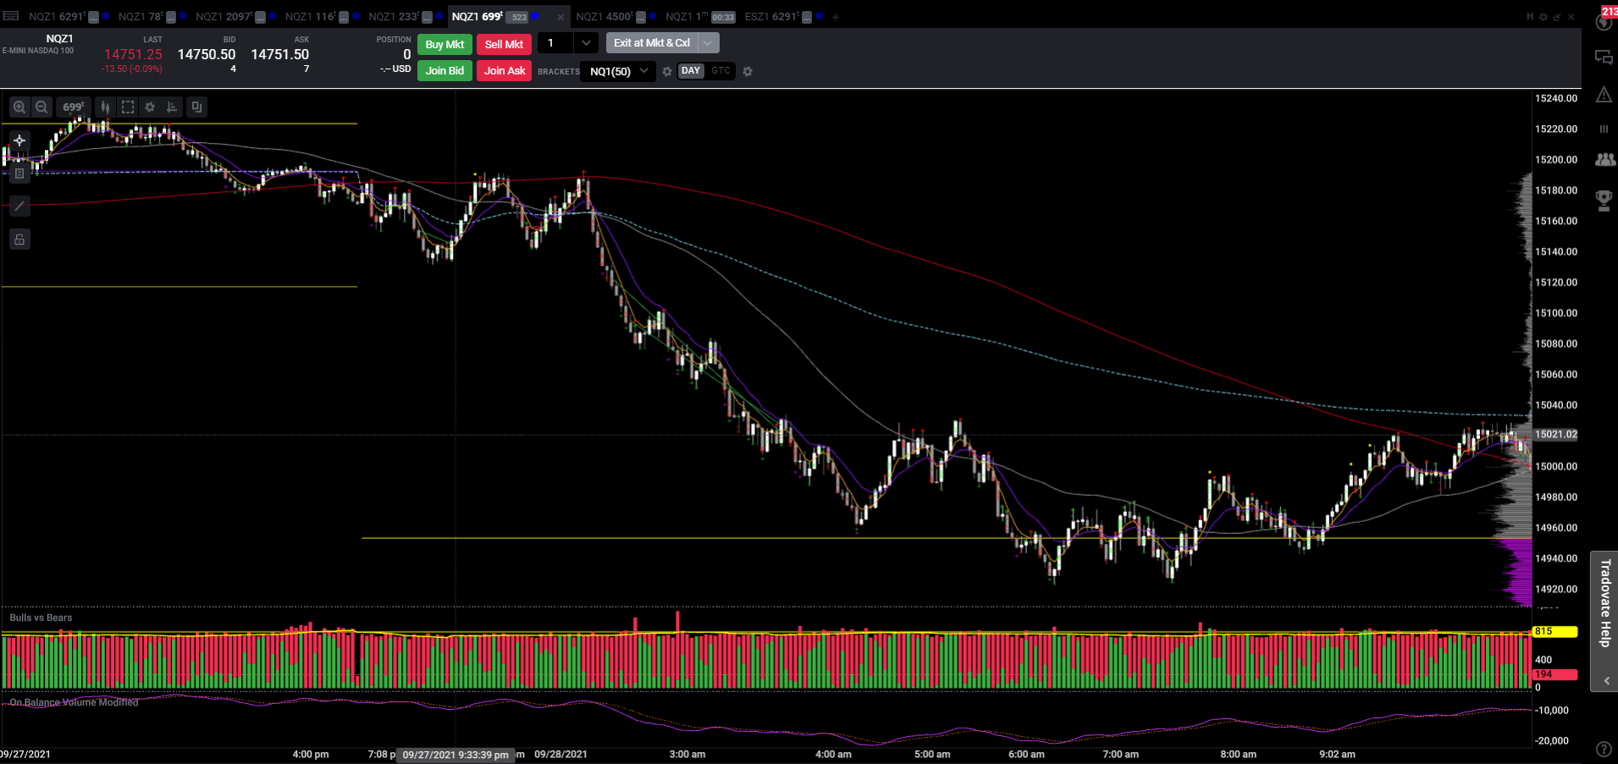Click the Join Bid button

[x=445, y=71]
